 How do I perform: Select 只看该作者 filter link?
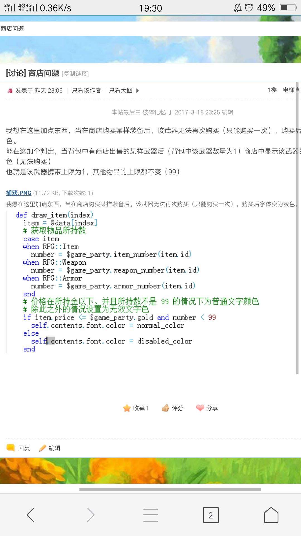[x=86, y=90]
